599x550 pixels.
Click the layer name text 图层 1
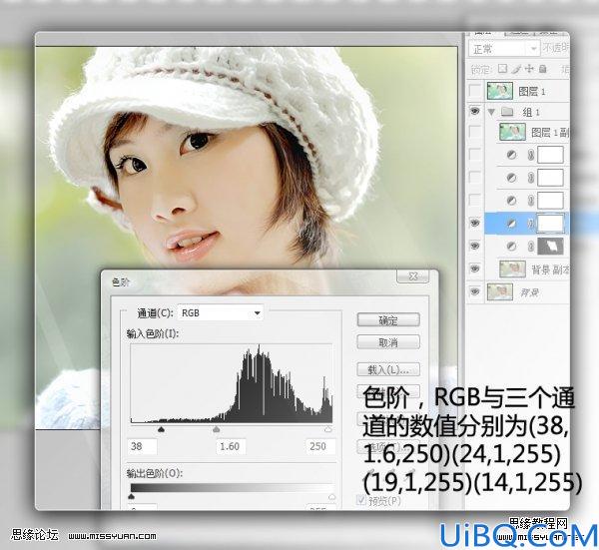tap(532, 91)
